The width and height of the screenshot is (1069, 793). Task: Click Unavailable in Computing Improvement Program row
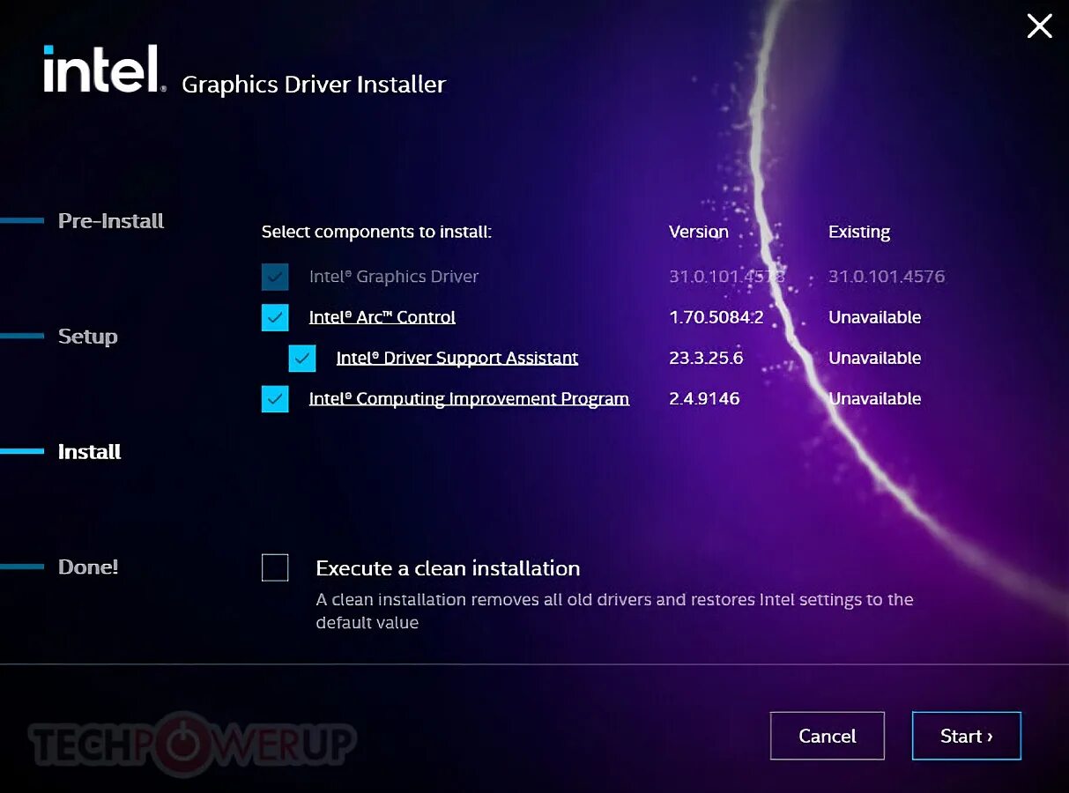point(875,398)
